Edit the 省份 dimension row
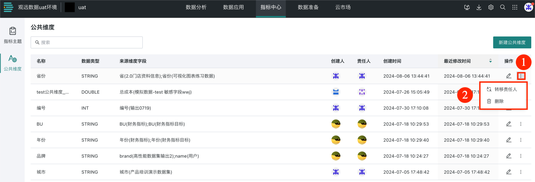The width and height of the screenshot is (535, 182). point(509,76)
